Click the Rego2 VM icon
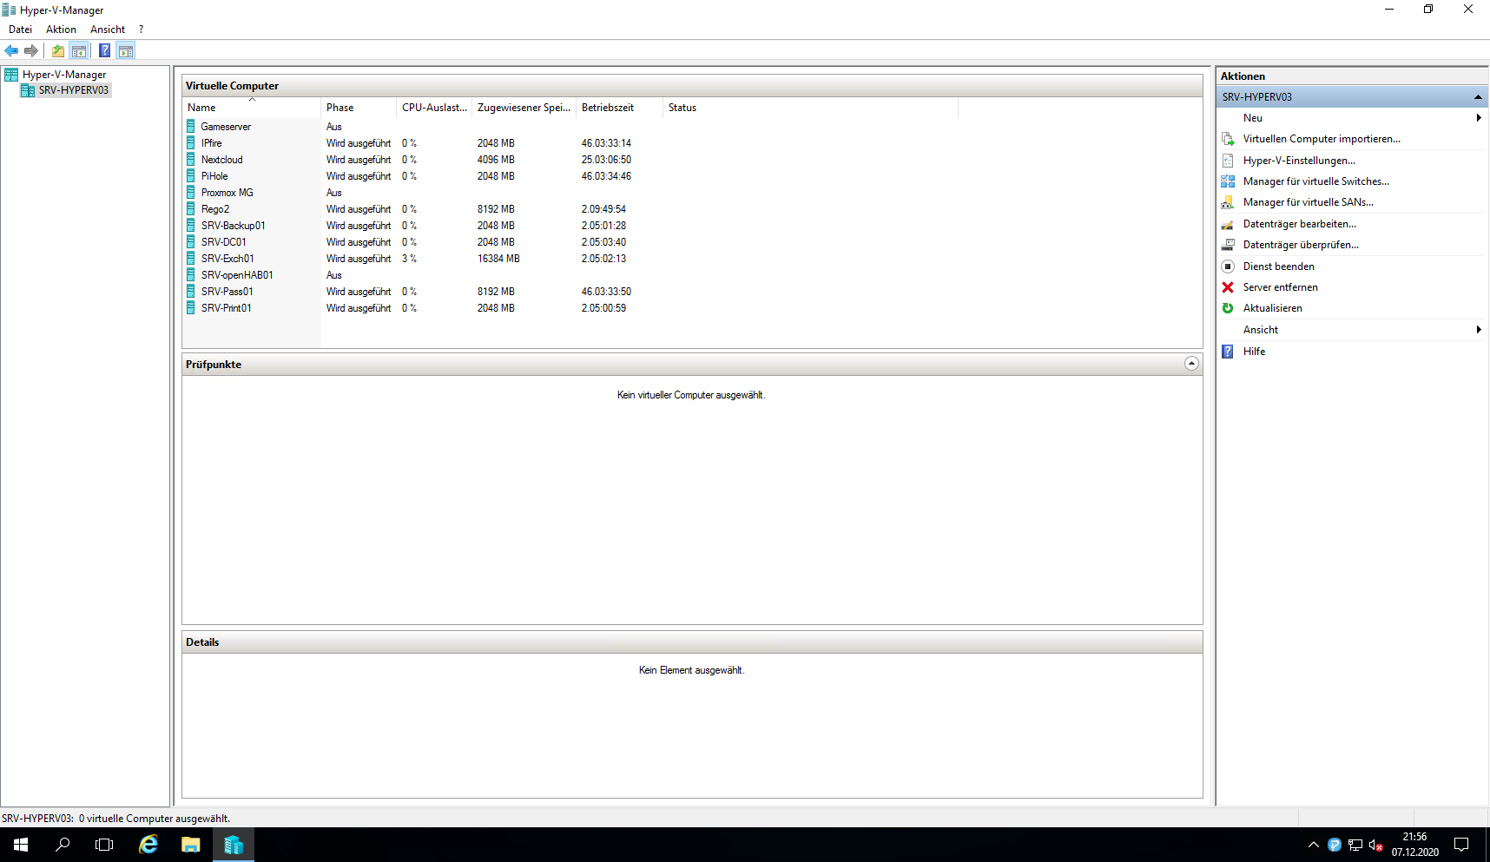This screenshot has width=1490, height=862. pos(191,209)
